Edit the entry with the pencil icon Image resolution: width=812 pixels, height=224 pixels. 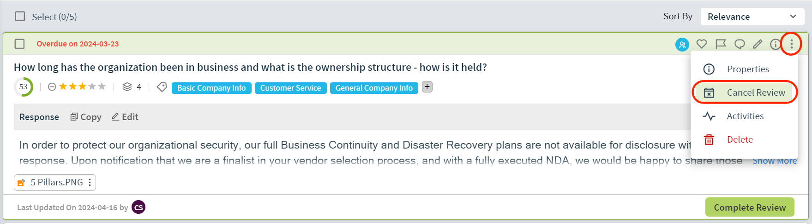758,44
